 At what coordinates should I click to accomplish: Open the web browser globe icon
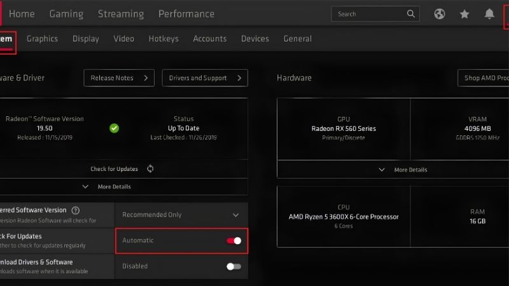click(440, 14)
